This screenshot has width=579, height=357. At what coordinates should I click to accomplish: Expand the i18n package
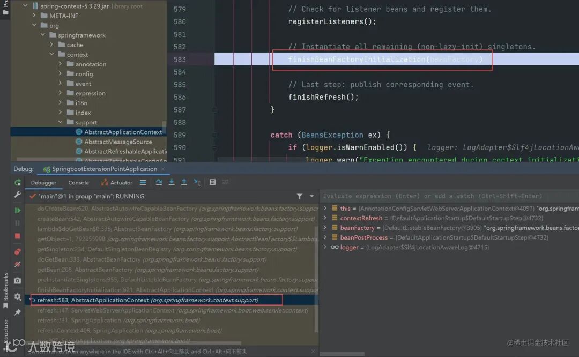[60, 102]
